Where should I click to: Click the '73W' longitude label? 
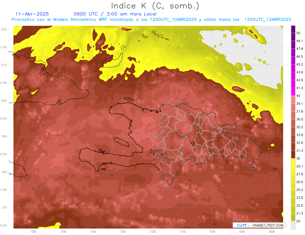click(x=123, y=231)
